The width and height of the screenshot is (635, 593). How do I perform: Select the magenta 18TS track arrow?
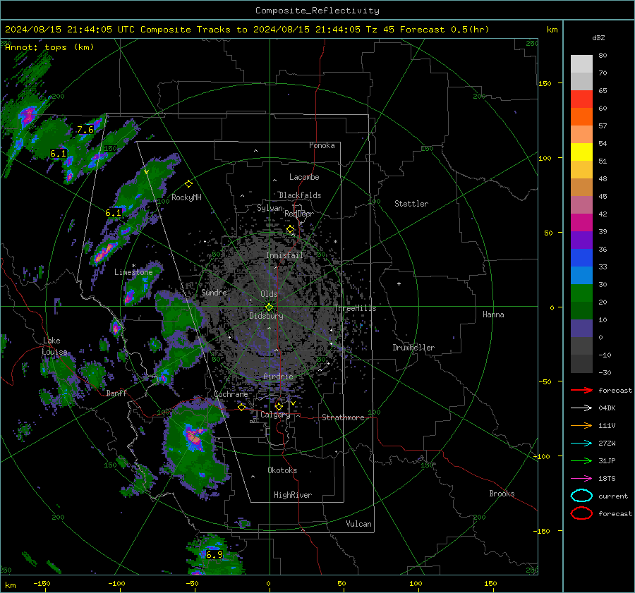pyautogui.click(x=581, y=479)
